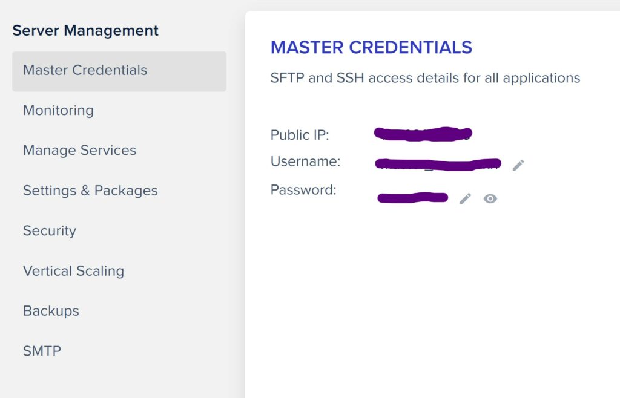Click the MASTER CREDENTIALS page title
Viewport: 620px width, 398px height.
[x=371, y=47]
